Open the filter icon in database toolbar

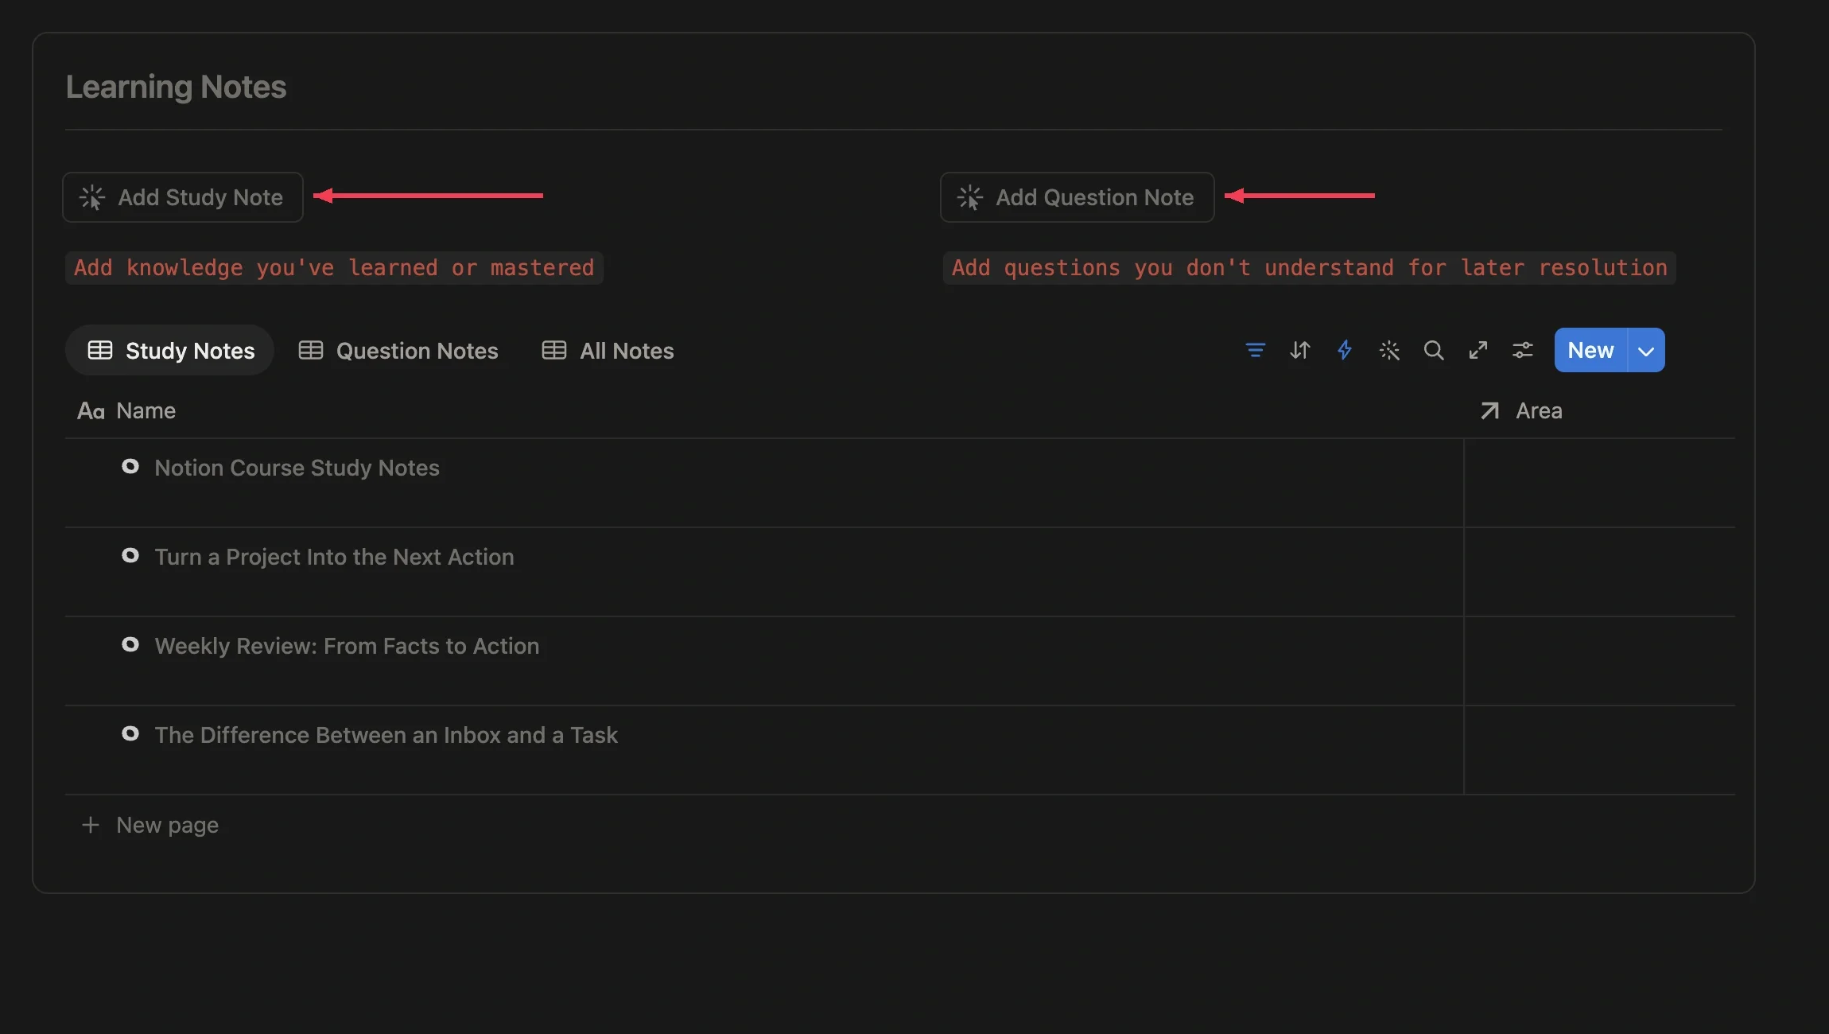click(1255, 350)
